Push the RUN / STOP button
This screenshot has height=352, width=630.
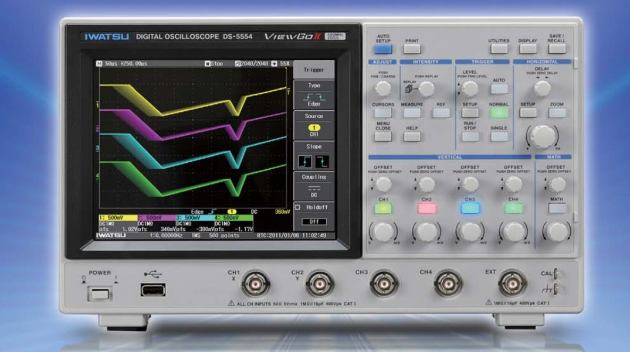coord(470,136)
